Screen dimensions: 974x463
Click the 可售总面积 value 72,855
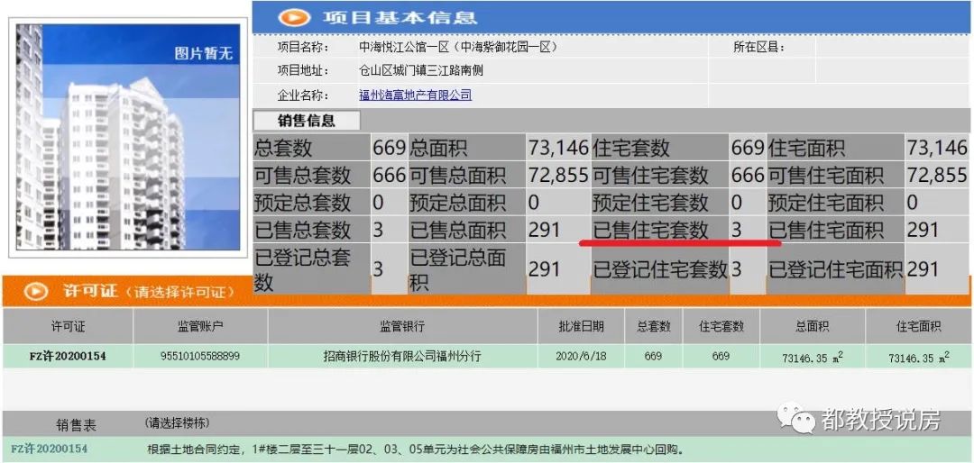tap(558, 176)
